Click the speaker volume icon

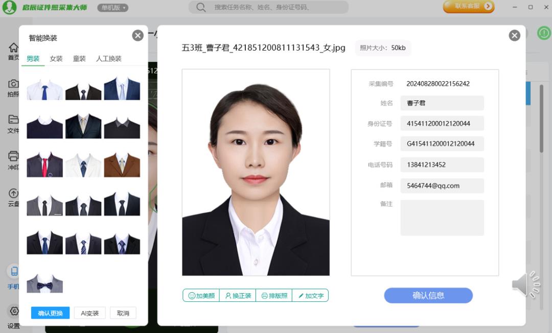[x=525, y=285]
